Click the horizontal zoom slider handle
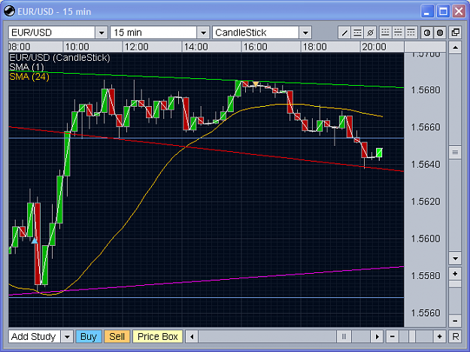Image resolution: width=470 pixels, height=352 pixels. 412,337
